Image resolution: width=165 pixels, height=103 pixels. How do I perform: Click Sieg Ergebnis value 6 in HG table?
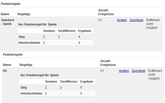[x=81, y=87]
